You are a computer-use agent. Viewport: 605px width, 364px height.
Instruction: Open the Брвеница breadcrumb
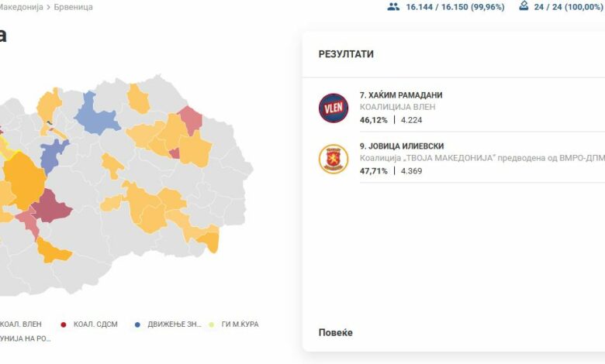[73, 7]
